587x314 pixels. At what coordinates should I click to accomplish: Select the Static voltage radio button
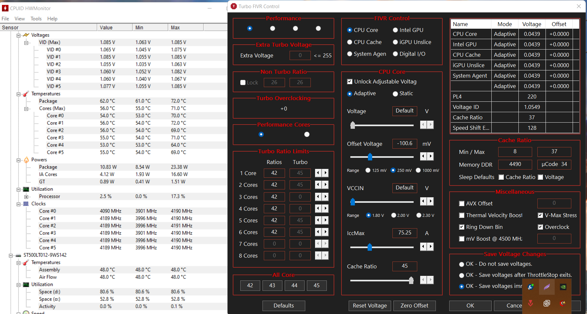(395, 94)
